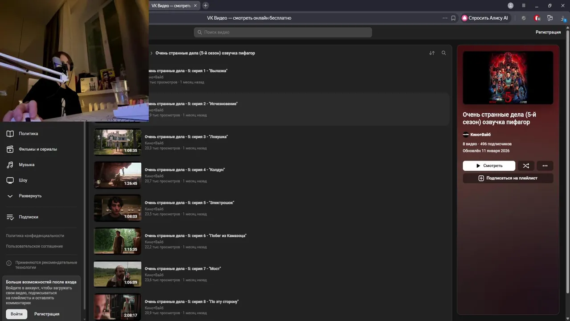The width and height of the screenshot is (570, 321).
Task: Open the browser extensions icon
Action: tap(550, 18)
